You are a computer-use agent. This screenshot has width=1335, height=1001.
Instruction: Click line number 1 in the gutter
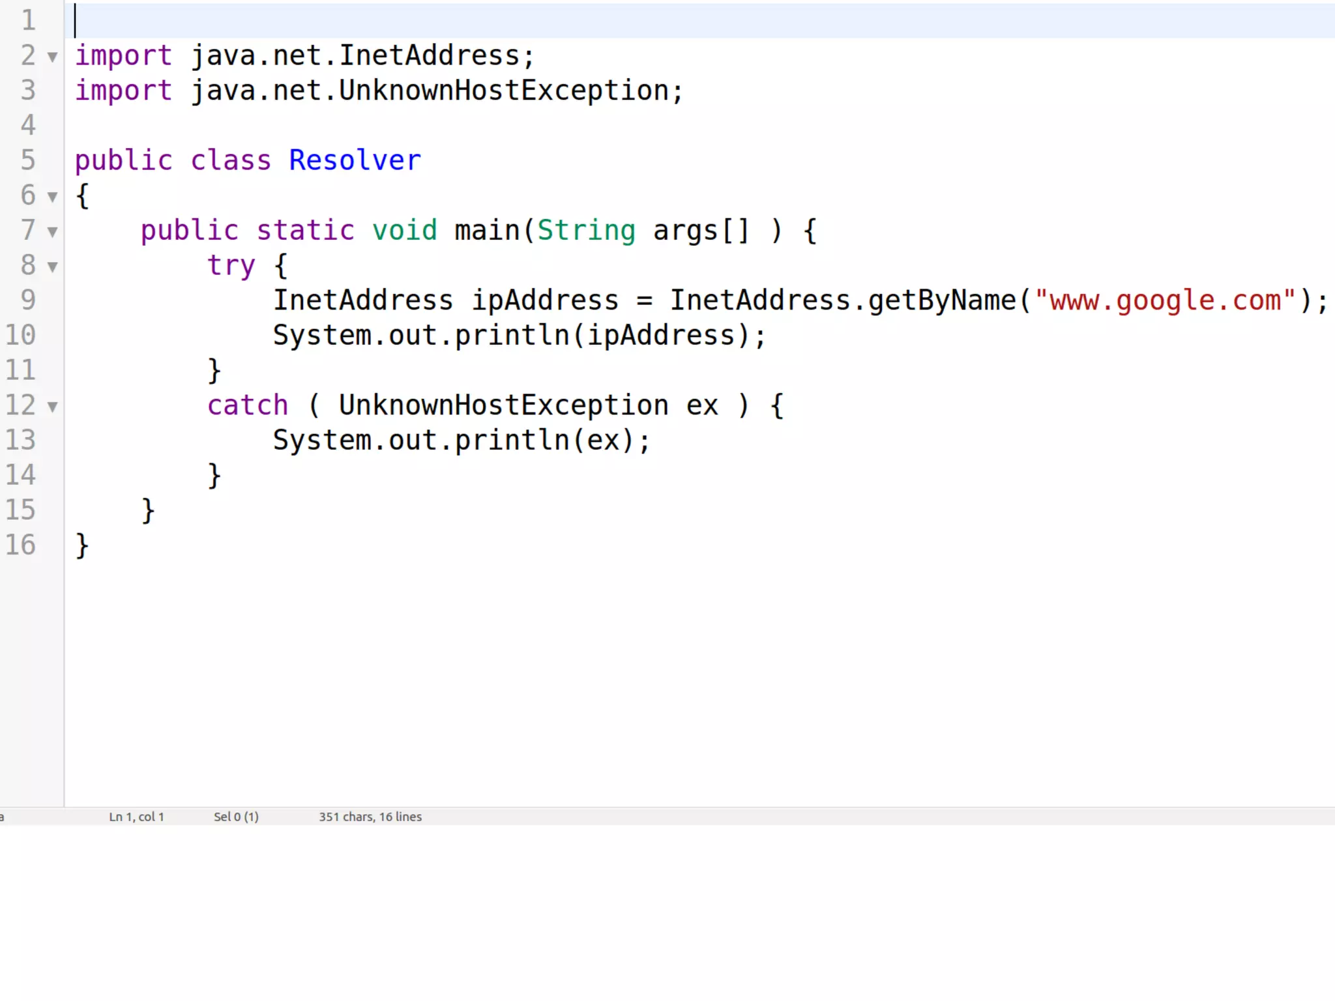[28, 21]
